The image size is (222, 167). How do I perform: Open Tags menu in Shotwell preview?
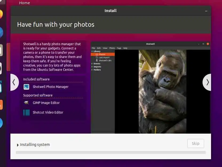(119, 48)
